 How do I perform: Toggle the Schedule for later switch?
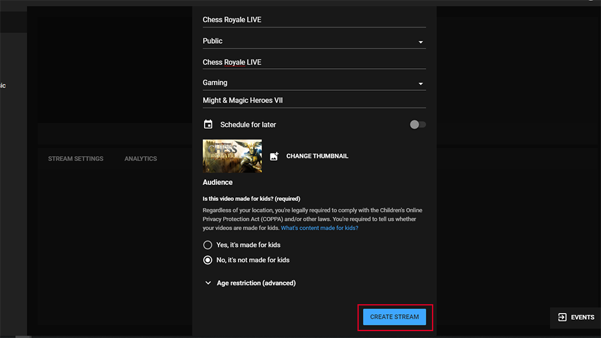click(418, 125)
